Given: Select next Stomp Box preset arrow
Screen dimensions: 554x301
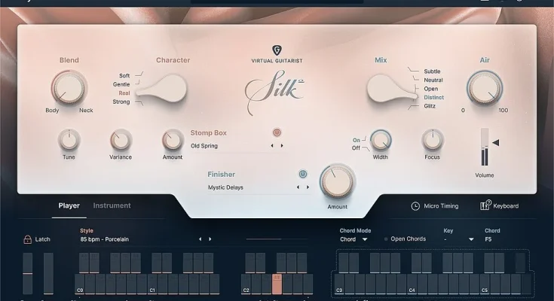Looking at the screenshot, I should click(283, 146).
